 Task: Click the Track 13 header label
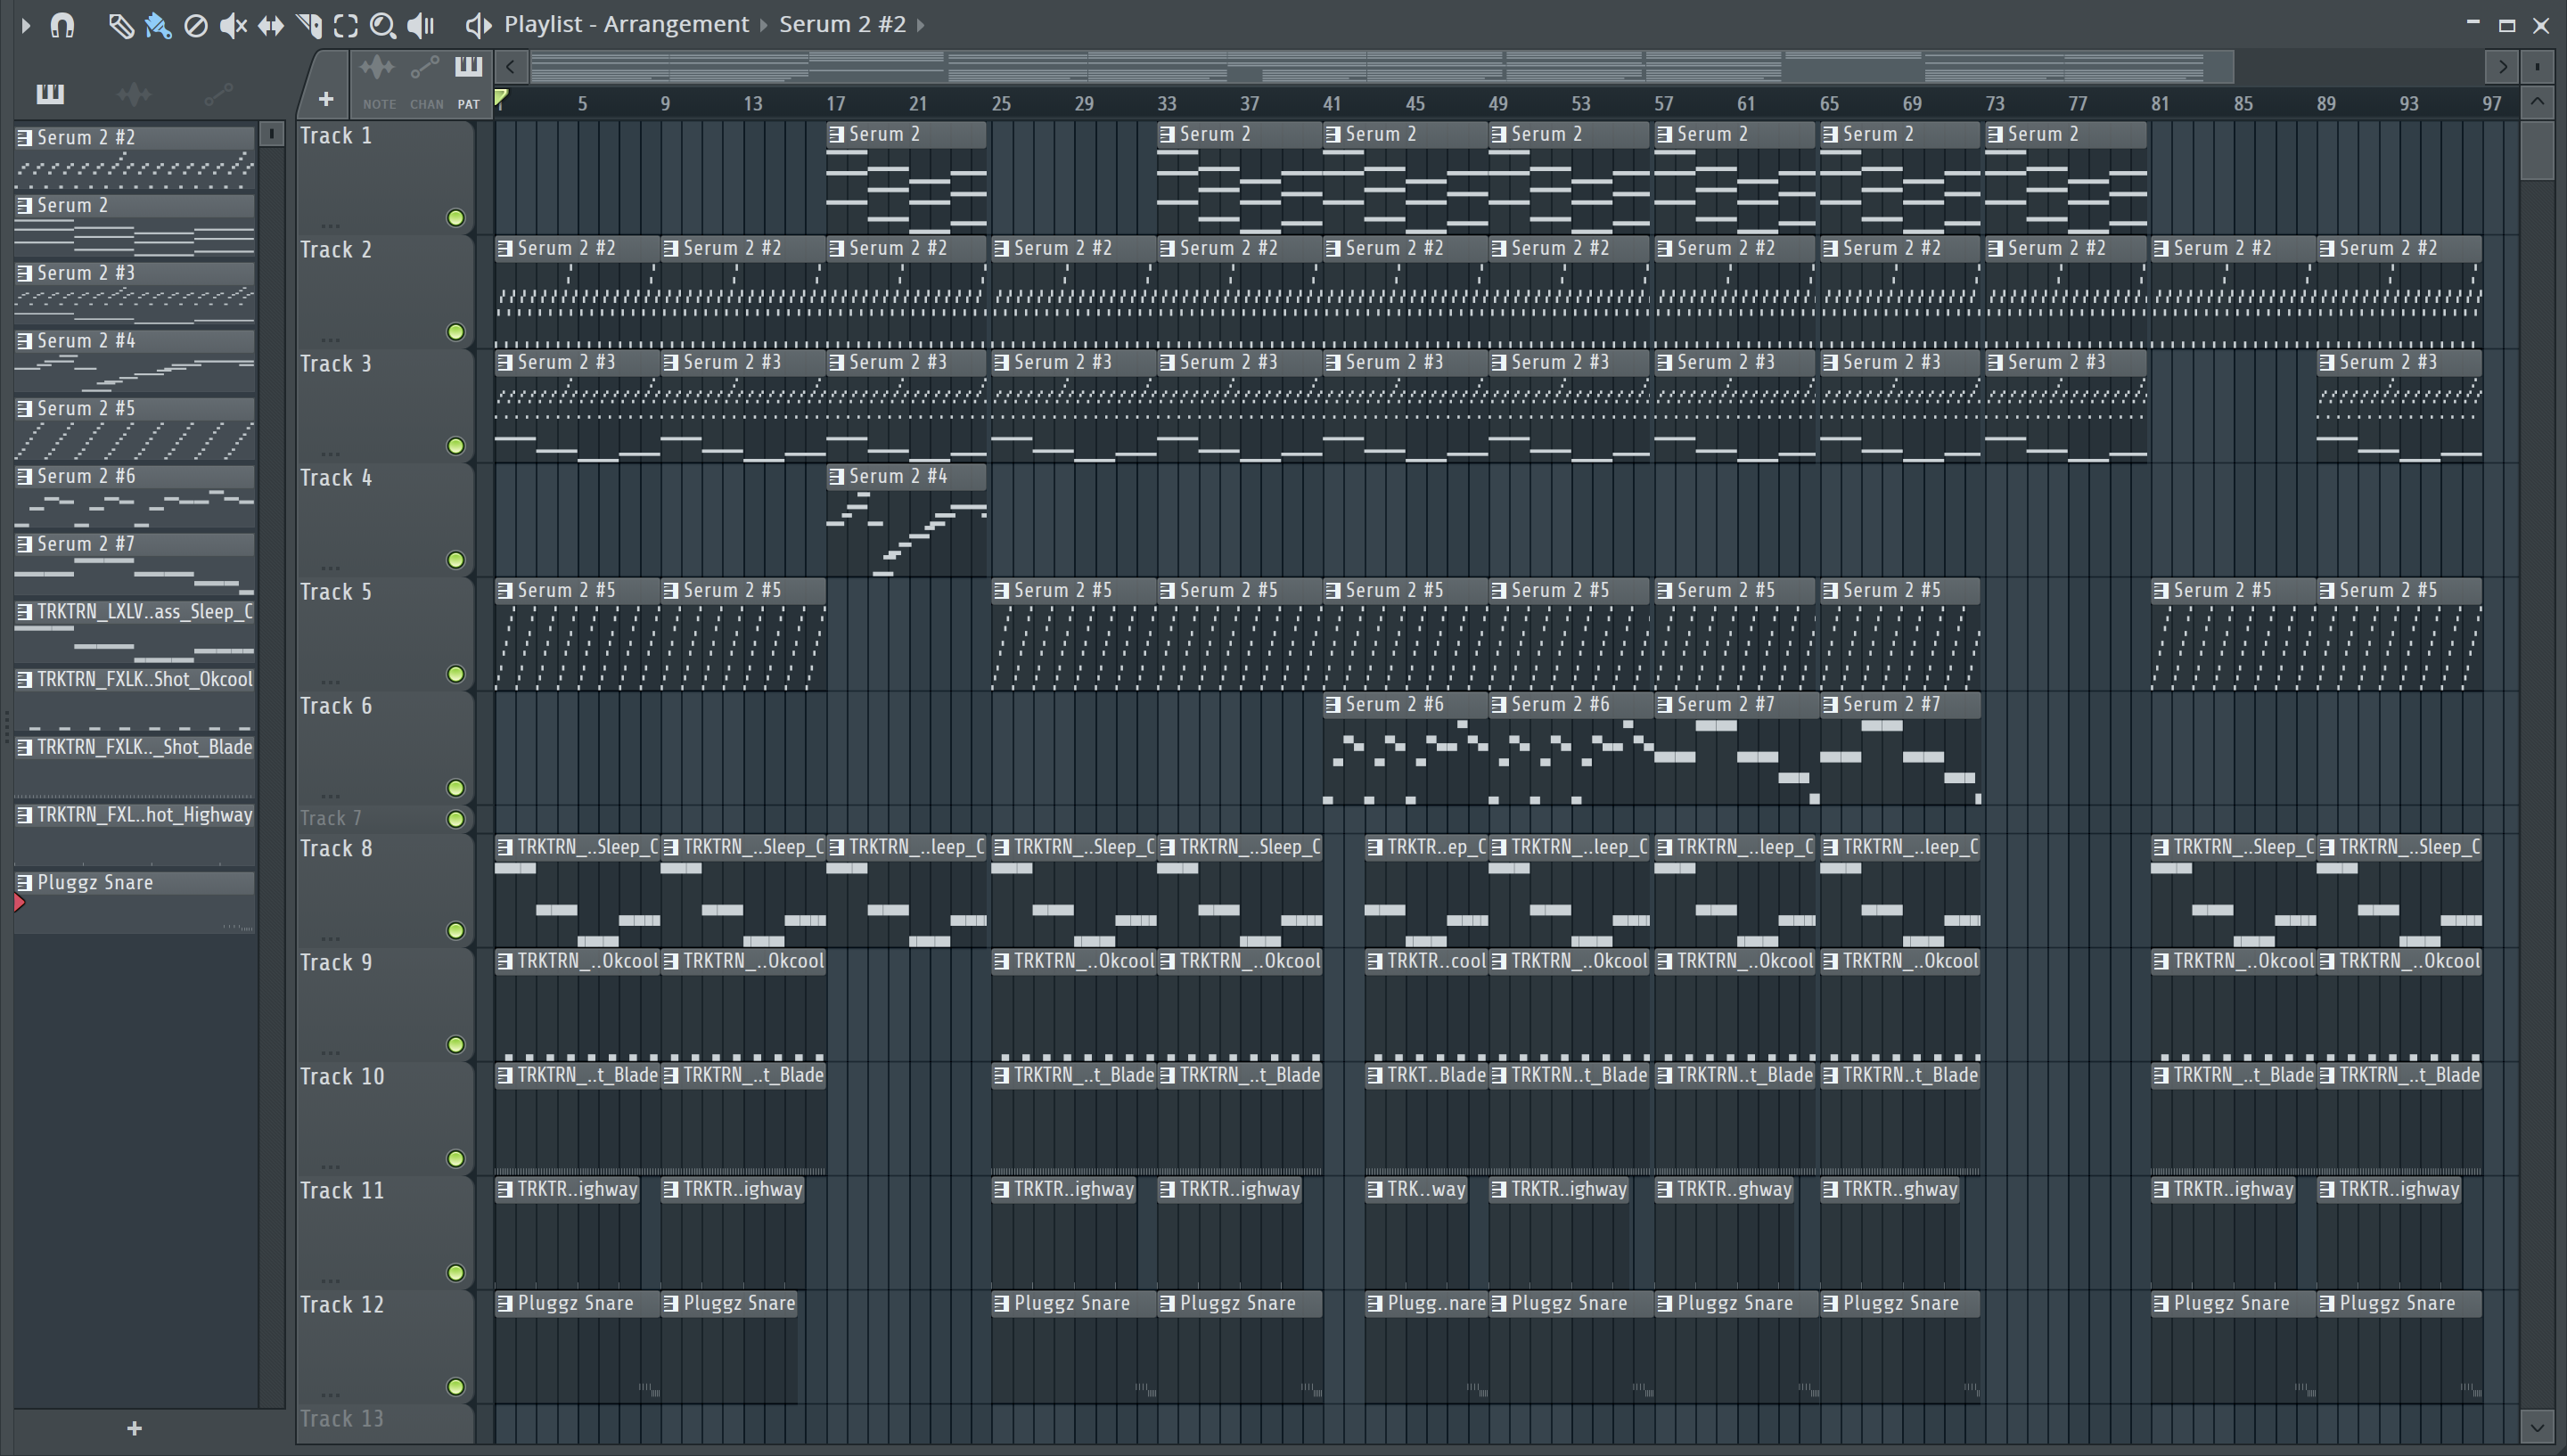[x=342, y=1419]
